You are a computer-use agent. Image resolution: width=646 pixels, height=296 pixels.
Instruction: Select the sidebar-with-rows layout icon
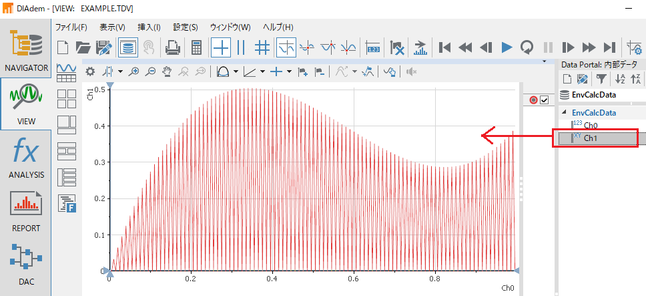(66, 178)
